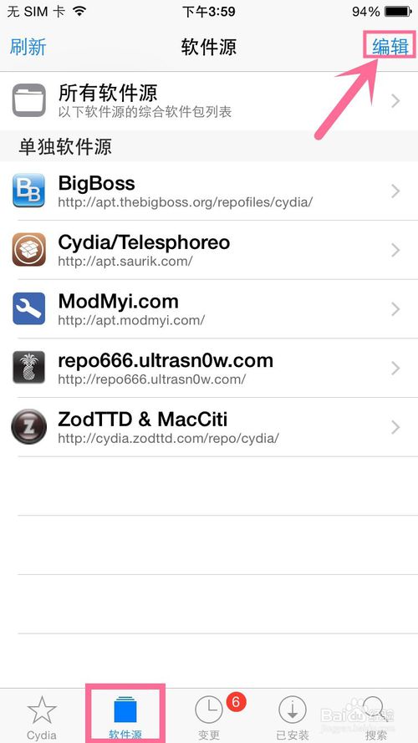Open the apt.saurik.com source URL
Screen dimensions: 418x743
coord(125,261)
